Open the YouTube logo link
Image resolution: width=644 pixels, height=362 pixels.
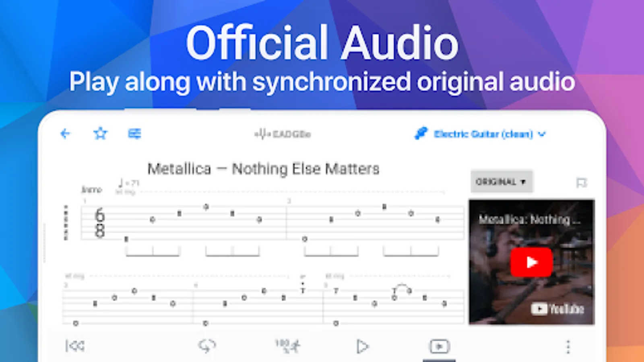pos(557,309)
